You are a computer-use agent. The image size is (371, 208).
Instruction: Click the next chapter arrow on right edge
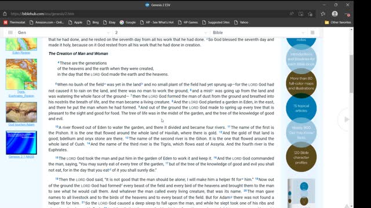tap(346, 120)
